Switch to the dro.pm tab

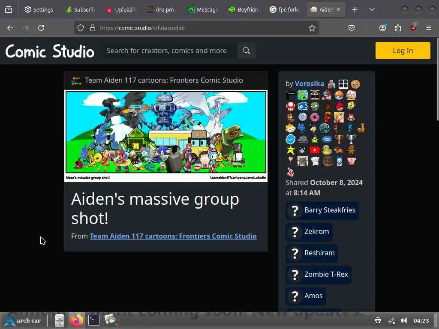coord(162,9)
